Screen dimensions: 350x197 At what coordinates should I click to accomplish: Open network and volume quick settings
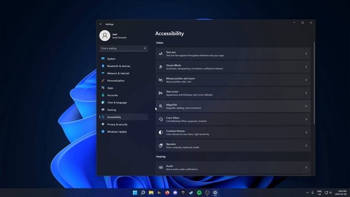pos(328,193)
